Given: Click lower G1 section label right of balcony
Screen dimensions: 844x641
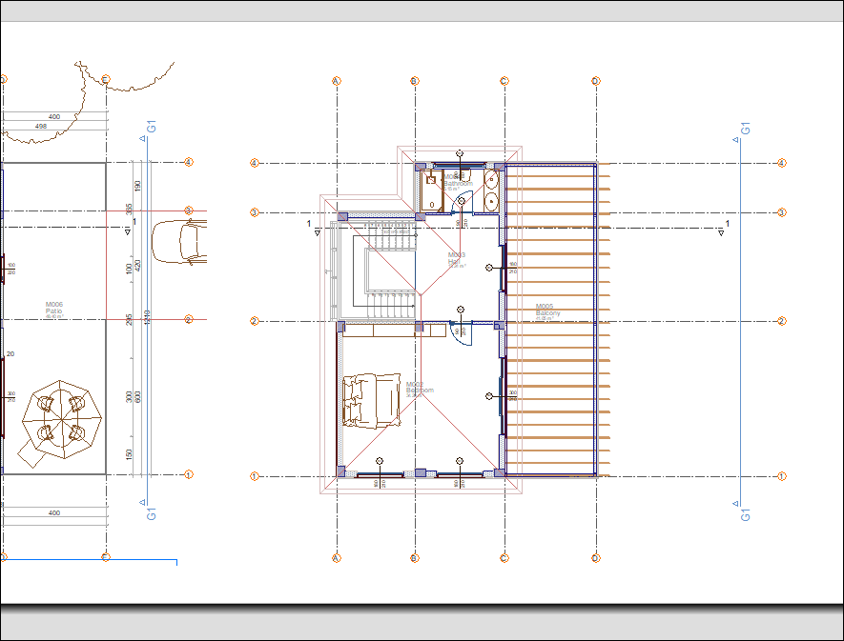Looking at the screenshot, I should 746,514.
